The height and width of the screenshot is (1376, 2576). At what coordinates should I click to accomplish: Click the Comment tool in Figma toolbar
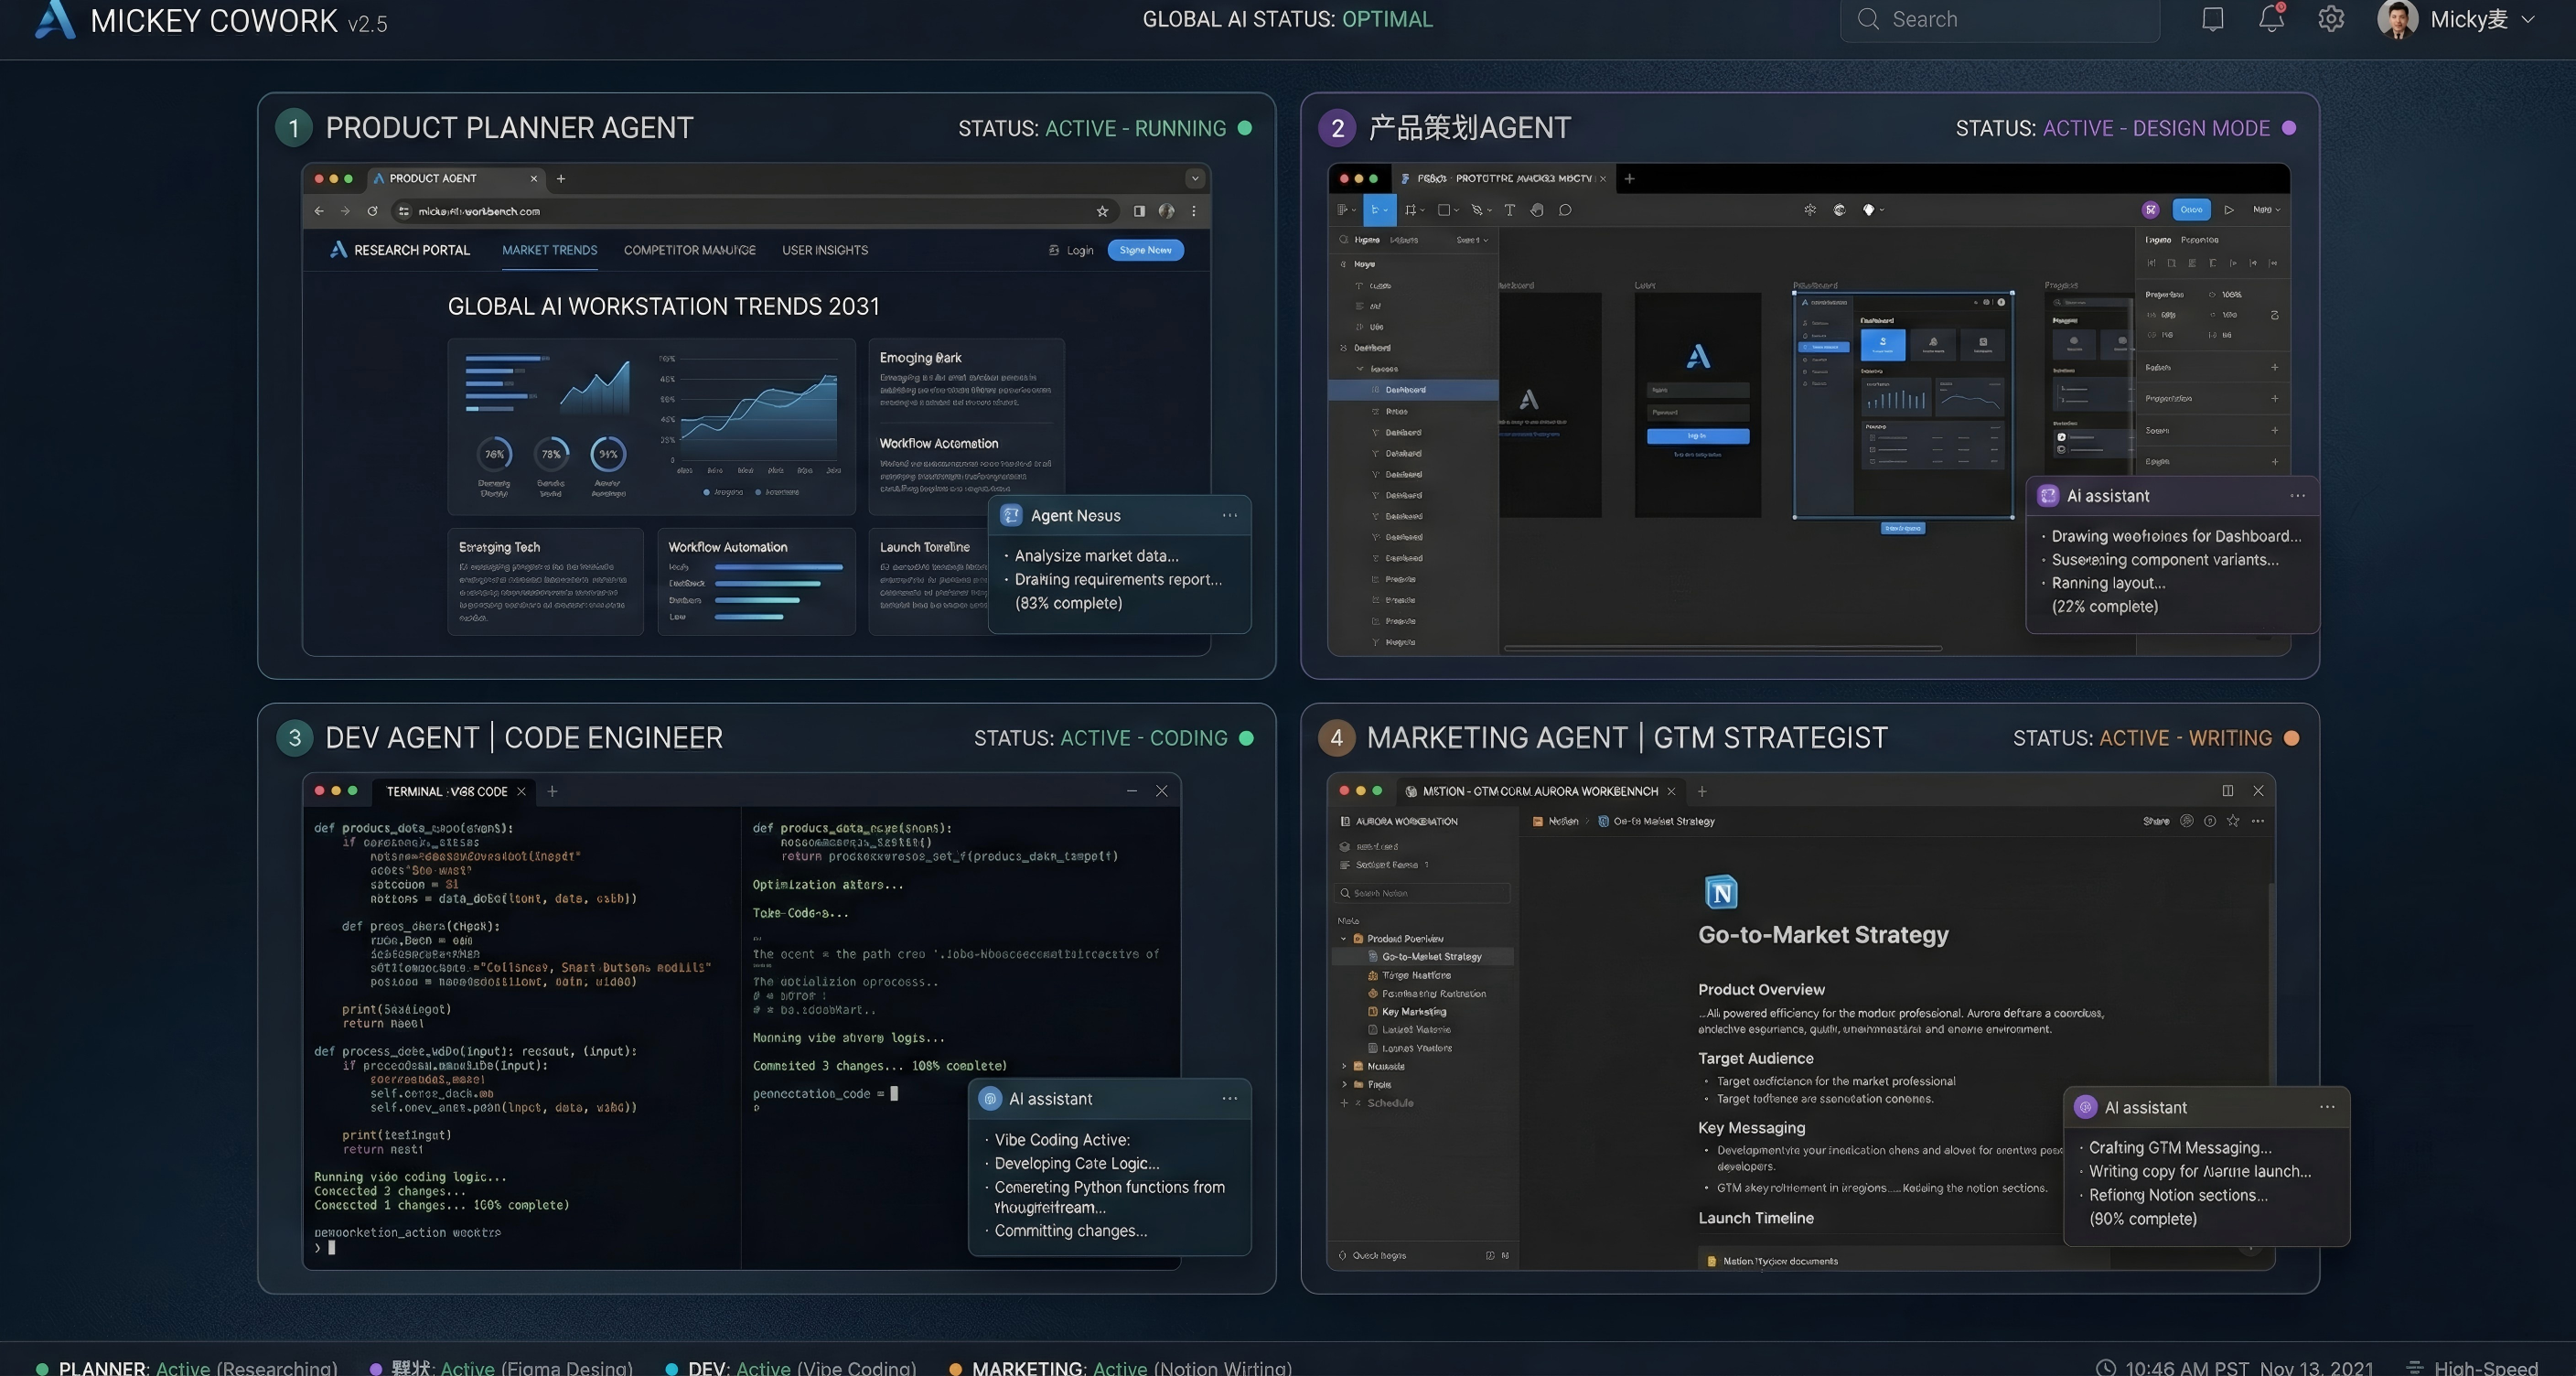[1565, 210]
